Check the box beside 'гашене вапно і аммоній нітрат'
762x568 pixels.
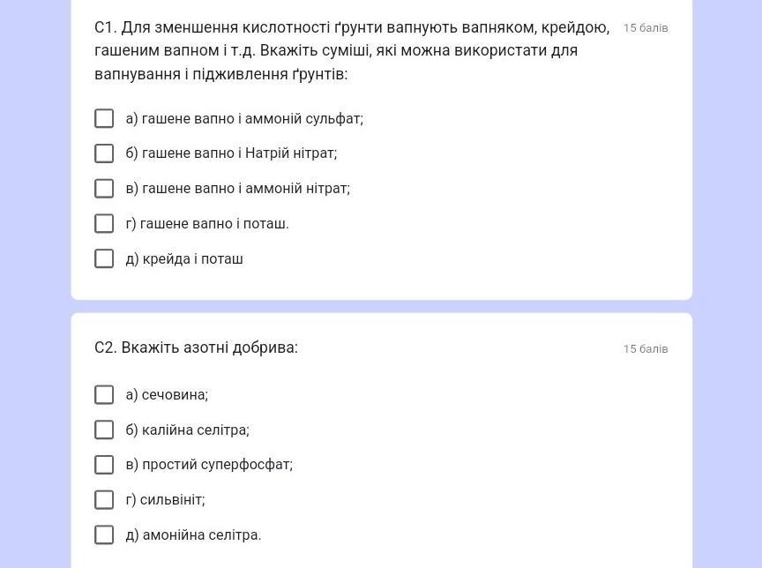(104, 189)
